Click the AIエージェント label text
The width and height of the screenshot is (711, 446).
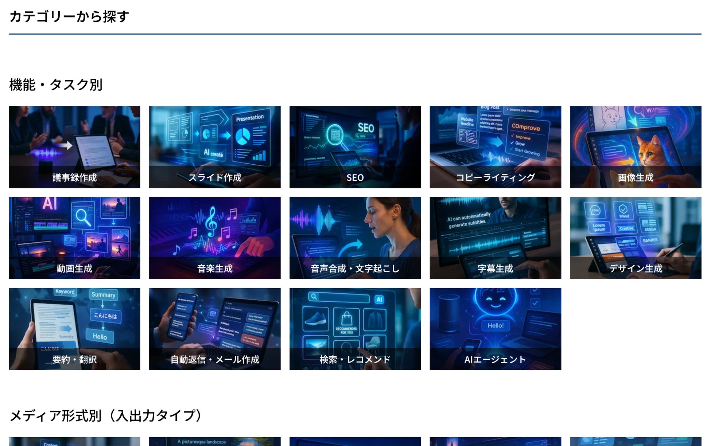[x=495, y=360]
